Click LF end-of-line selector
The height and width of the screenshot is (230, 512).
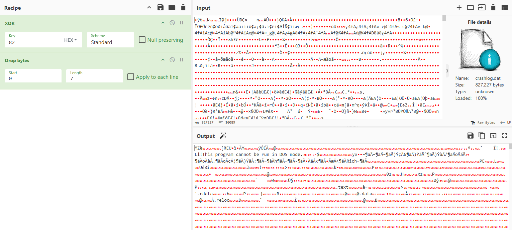click(505, 123)
